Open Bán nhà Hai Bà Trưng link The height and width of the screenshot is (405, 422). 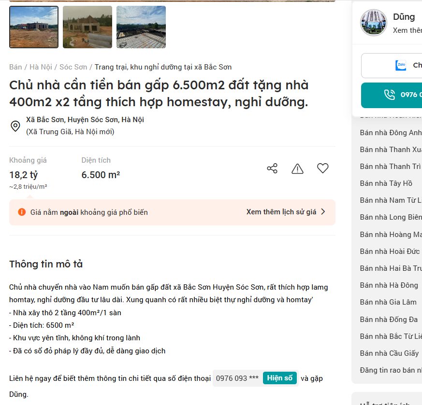(391, 268)
